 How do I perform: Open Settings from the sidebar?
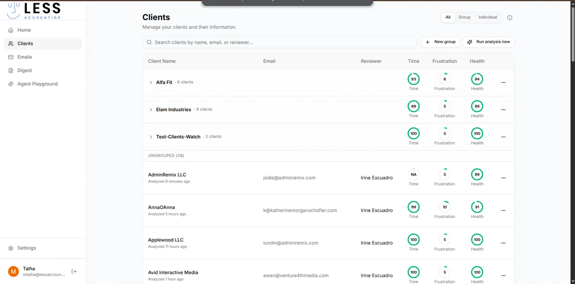[x=43, y=248]
